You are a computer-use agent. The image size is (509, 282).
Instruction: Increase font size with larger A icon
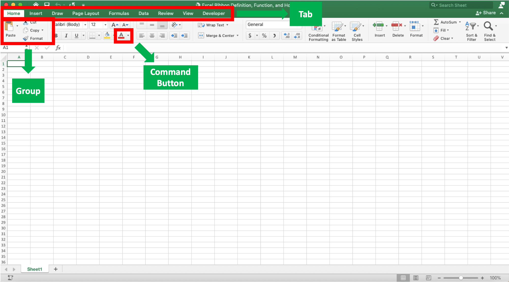coord(115,25)
